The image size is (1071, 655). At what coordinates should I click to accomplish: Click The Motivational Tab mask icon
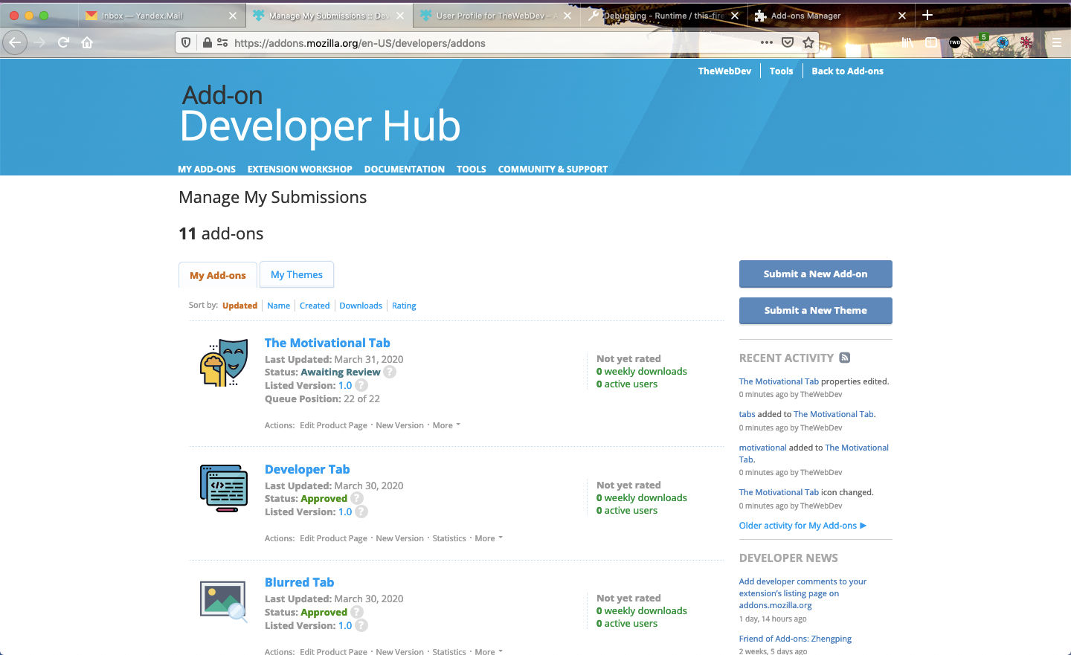224,362
